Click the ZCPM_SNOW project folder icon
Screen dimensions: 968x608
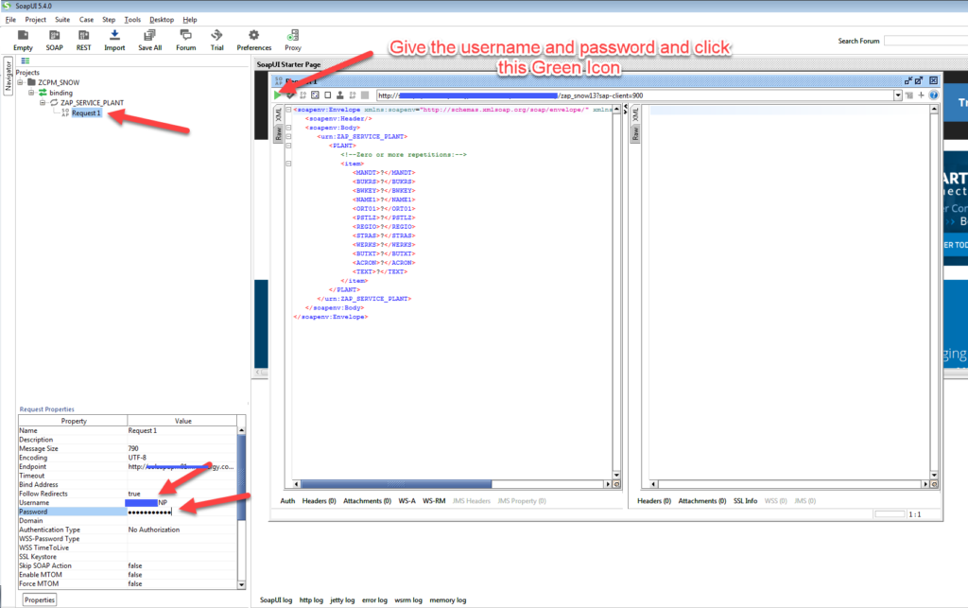(31, 82)
